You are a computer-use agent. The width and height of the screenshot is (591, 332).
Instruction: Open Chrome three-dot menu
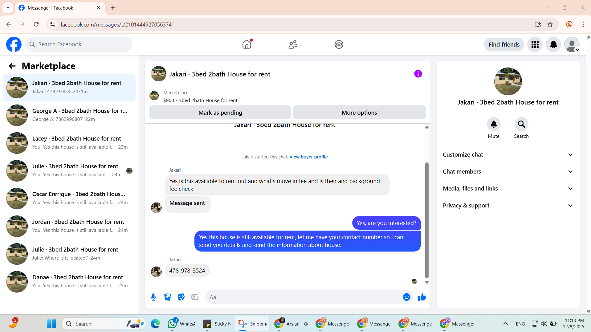[x=583, y=24]
